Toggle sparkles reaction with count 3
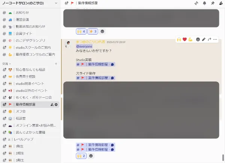The height and width of the screenshot is (163, 225). (x=93, y=31)
